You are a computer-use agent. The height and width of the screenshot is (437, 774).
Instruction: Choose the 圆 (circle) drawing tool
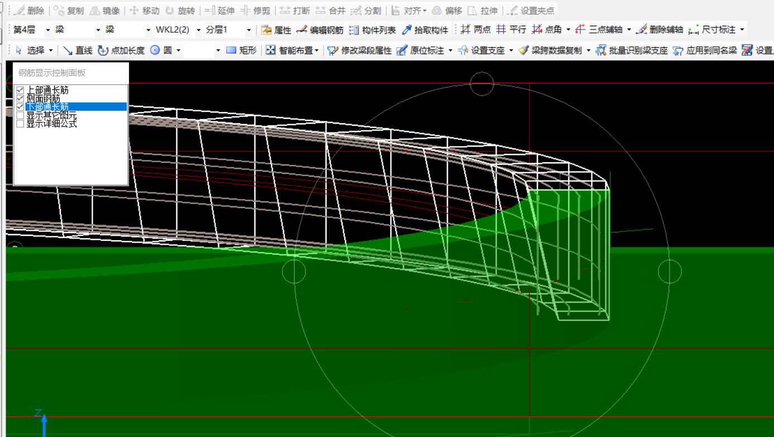(x=161, y=50)
